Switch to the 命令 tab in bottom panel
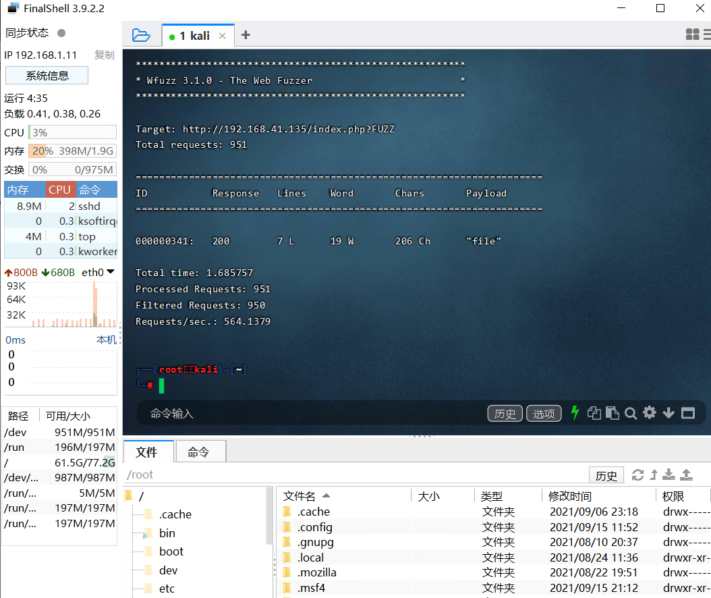Image resolution: width=711 pixels, height=598 pixels. point(200,451)
